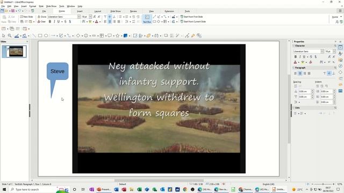Click Italic in the sidebar Character section
The height and width of the screenshot is (193, 344).
(x=300, y=57)
